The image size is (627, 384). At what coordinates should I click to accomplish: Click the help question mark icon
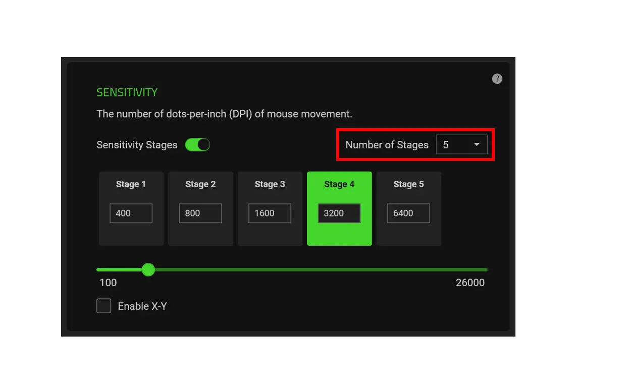(497, 79)
